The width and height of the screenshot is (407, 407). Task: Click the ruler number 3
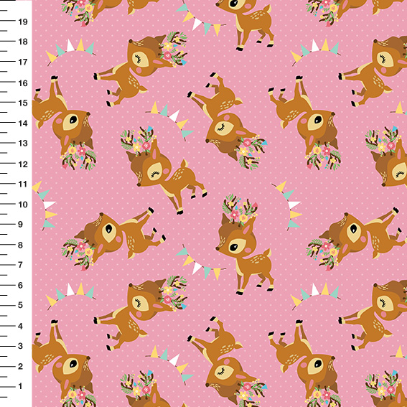tap(21, 346)
